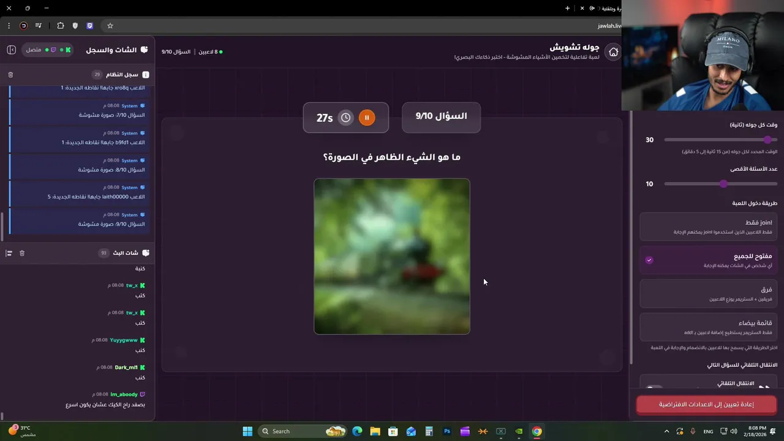Open File Explorer from the taskbar

coord(375,431)
